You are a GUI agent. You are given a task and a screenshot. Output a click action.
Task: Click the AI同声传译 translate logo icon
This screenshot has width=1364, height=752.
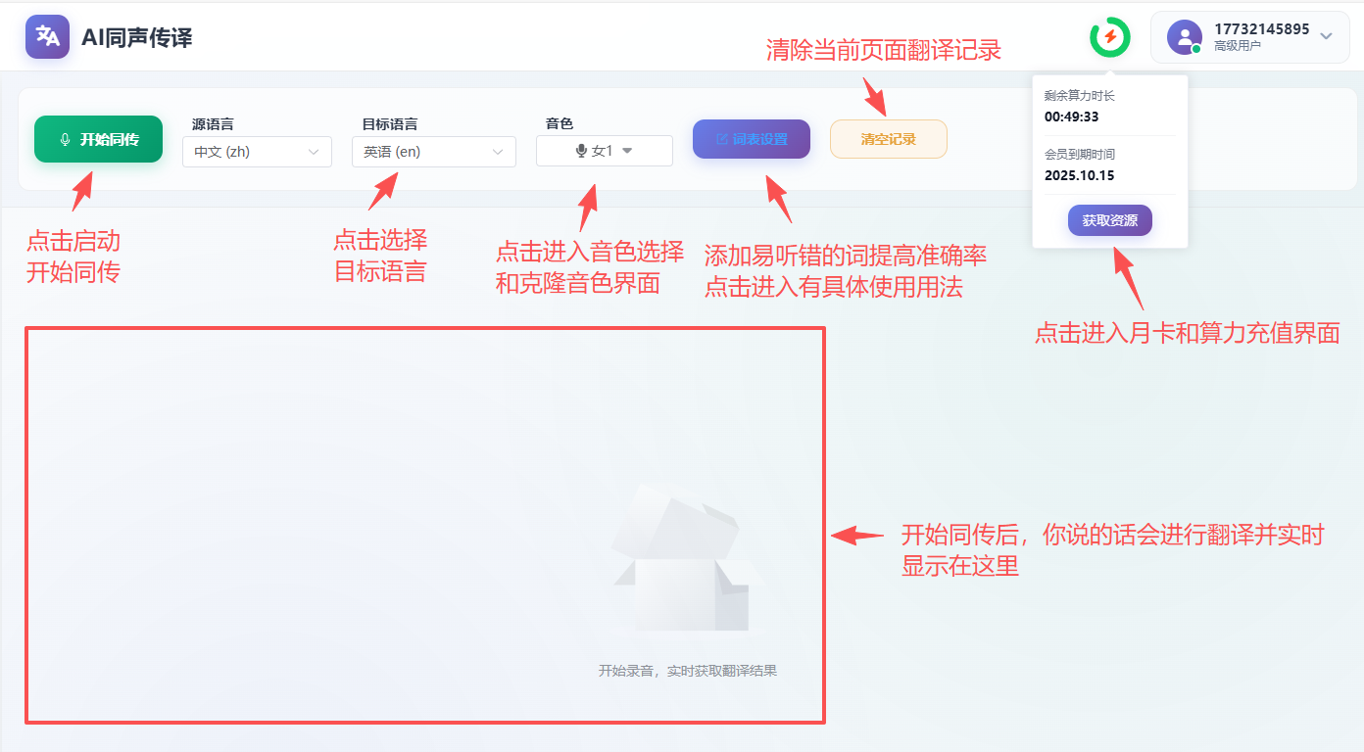click(47, 37)
